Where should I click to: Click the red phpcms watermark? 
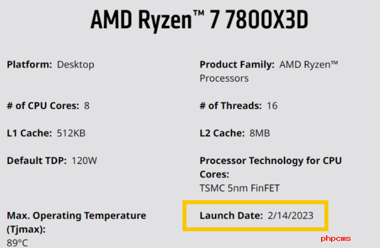(336, 239)
